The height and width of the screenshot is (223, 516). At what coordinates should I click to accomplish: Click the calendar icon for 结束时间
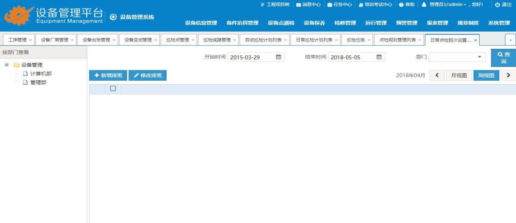click(379, 57)
